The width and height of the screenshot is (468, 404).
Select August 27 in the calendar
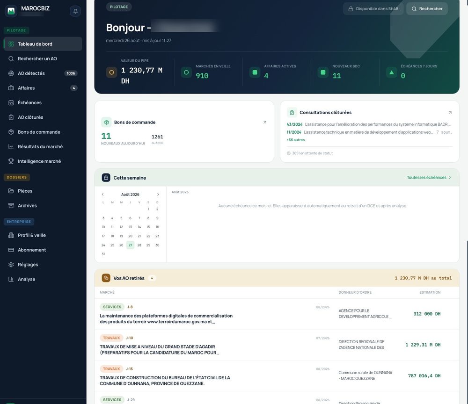pyautogui.click(x=130, y=245)
